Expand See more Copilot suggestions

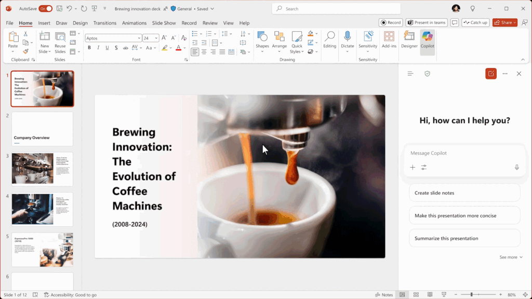[511, 257]
